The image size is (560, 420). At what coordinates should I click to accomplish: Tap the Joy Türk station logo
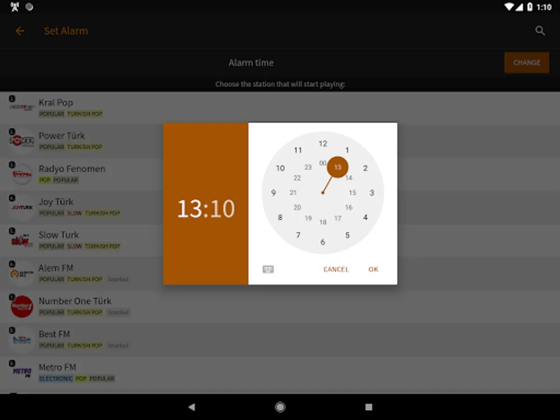(21, 207)
